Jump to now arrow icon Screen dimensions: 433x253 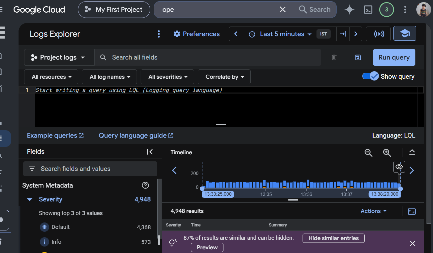coord(343,34)
